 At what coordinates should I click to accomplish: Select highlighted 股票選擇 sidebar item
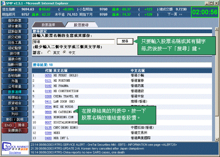15,92
